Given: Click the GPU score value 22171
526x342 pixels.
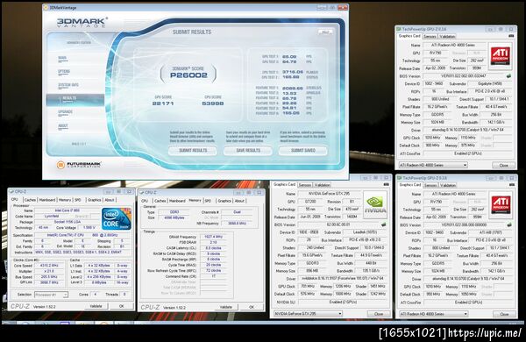Looking at the screenshot, I should (163, 103).
